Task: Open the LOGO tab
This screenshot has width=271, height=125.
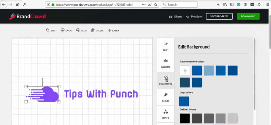Action: point(166,98)
